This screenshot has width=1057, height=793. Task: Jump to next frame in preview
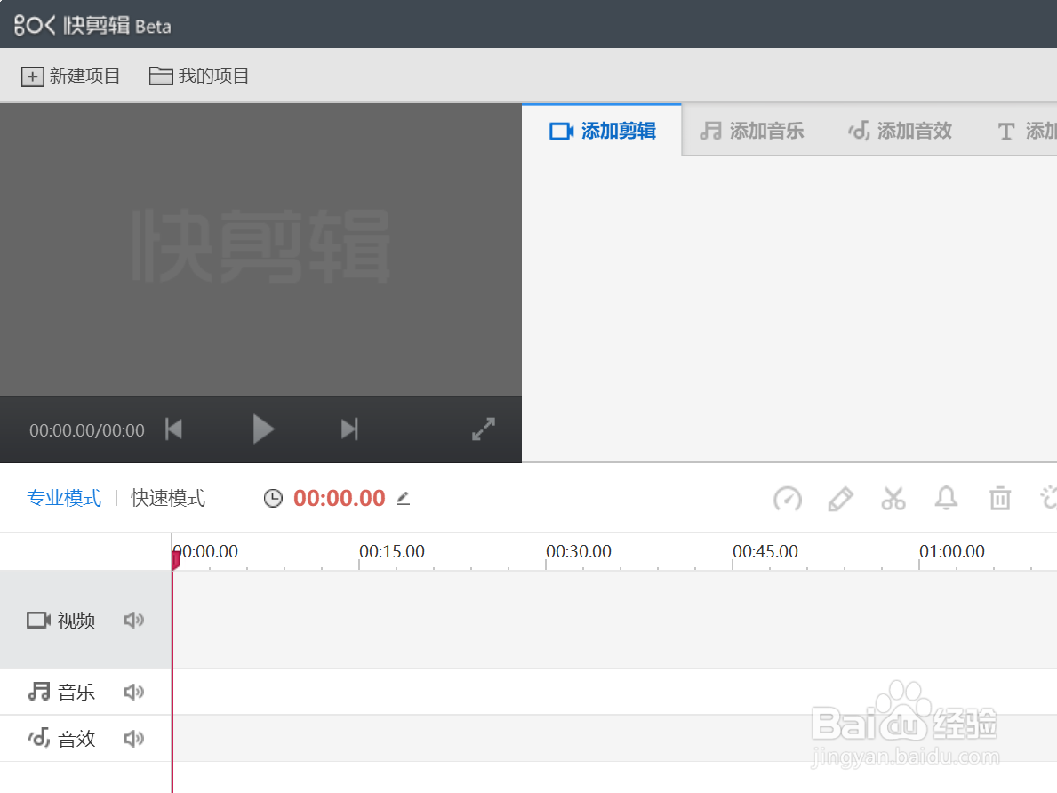[349, 429]
